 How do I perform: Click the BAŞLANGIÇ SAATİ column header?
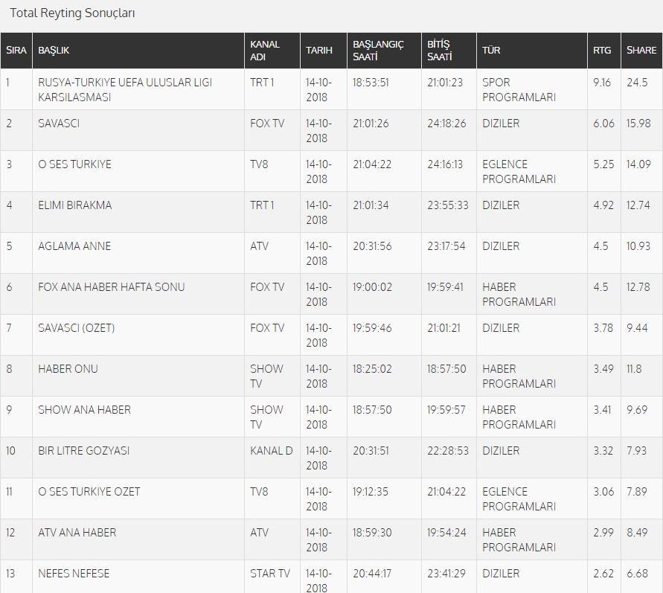(x=384, y=51)
